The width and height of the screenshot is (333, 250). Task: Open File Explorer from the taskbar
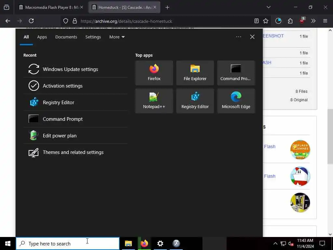pyautogui.click(x=128, y=243)
